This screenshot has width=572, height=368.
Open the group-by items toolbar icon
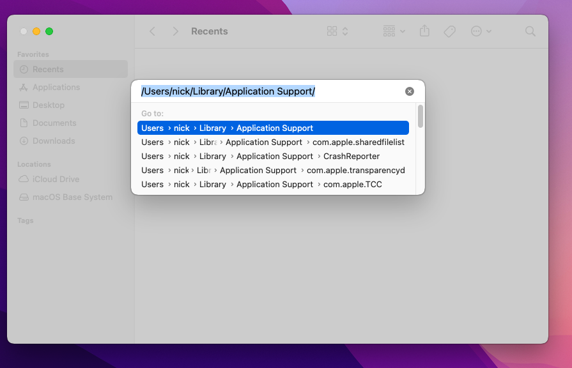389,31
